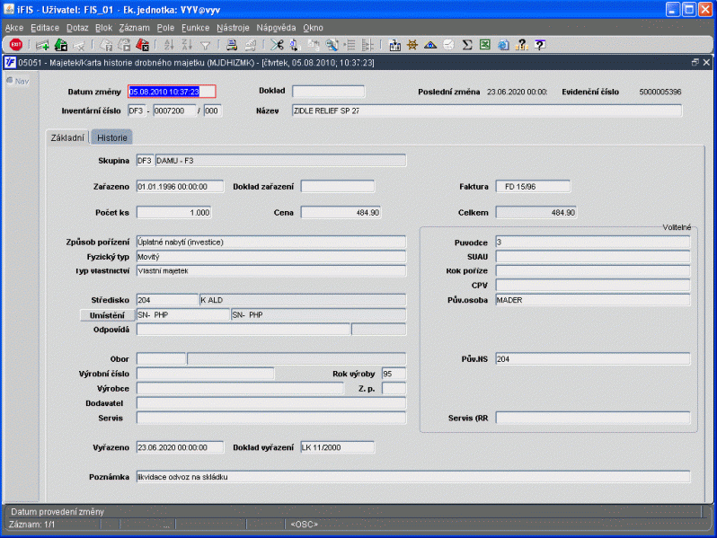Click the funnel filter icon
Viewport: 717px width, 538px height.
pos(205,44)
